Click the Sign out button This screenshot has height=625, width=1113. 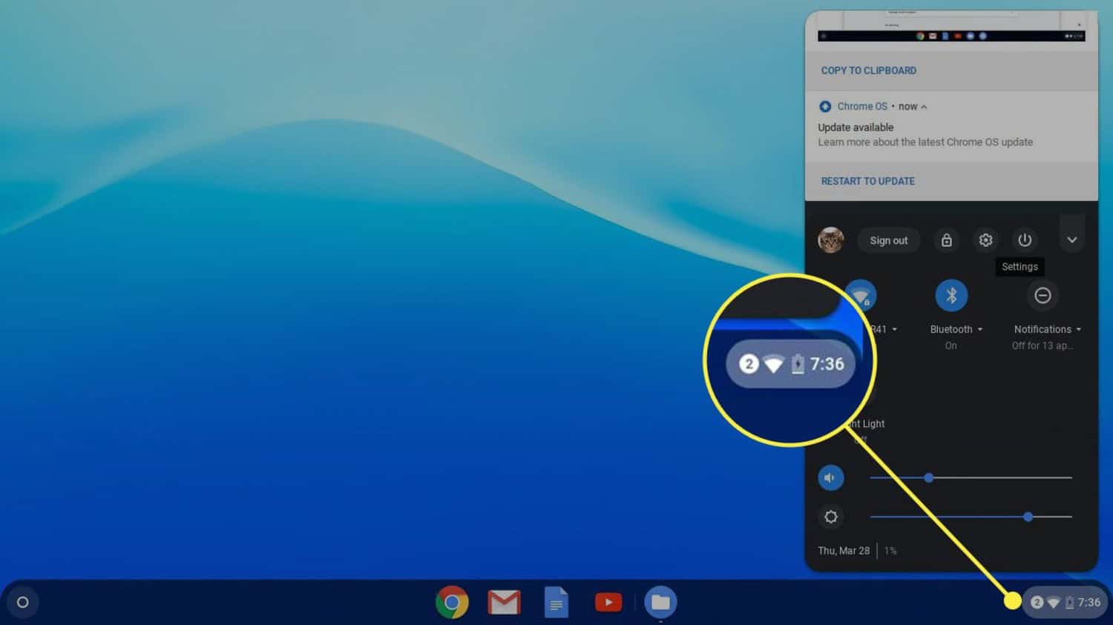(889, 240)
